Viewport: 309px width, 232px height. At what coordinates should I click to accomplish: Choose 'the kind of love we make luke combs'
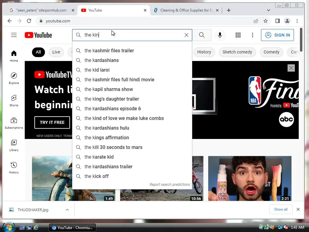132,118
